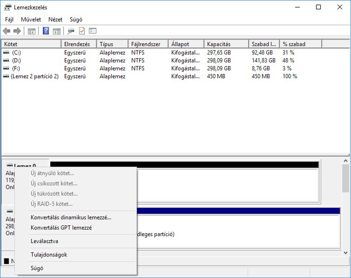This screenshot has height=278, width=351.
Task: Select the (Lemez 2 partíció 2) volume name
Action: [35, 76]
